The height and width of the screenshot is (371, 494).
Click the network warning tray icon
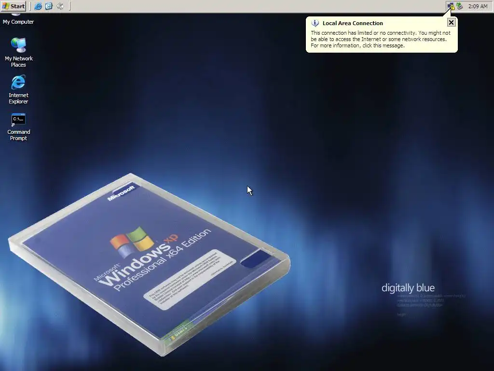tap(451, 6)
